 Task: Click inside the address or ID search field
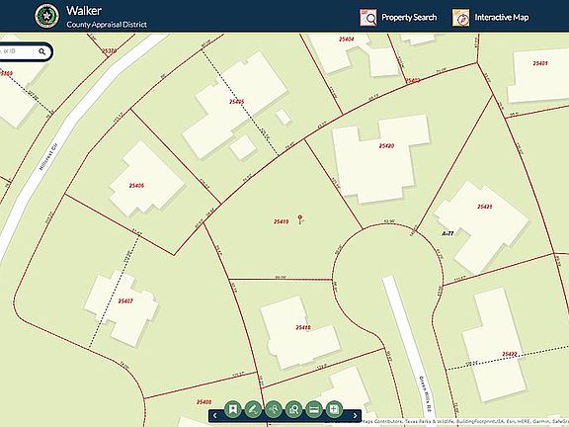pos(17,51)
